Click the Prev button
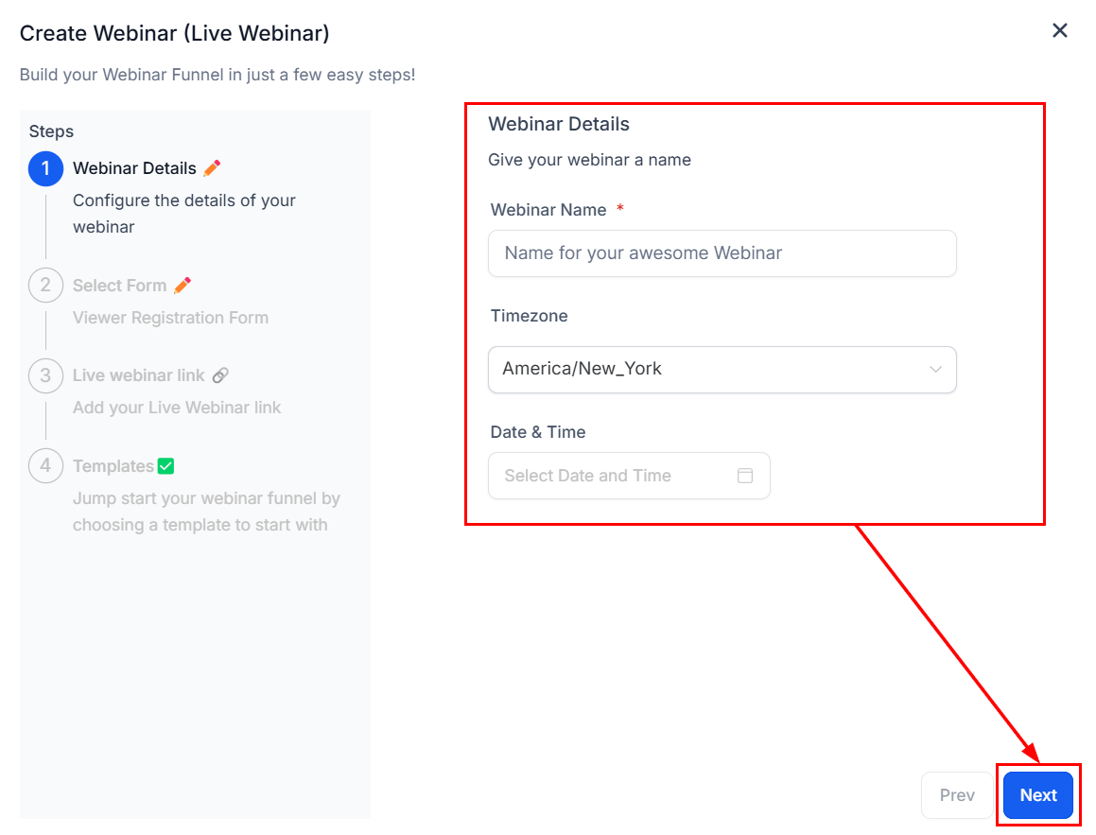This screenshot has width=1096, height=835. [957, 795]
